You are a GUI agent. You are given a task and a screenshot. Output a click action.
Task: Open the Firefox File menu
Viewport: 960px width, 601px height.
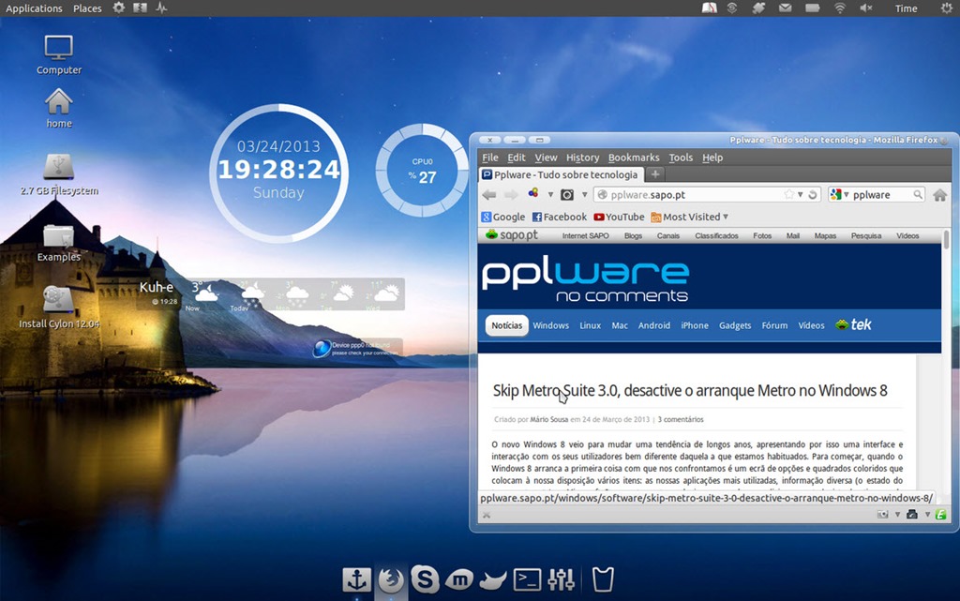[489, 158]
